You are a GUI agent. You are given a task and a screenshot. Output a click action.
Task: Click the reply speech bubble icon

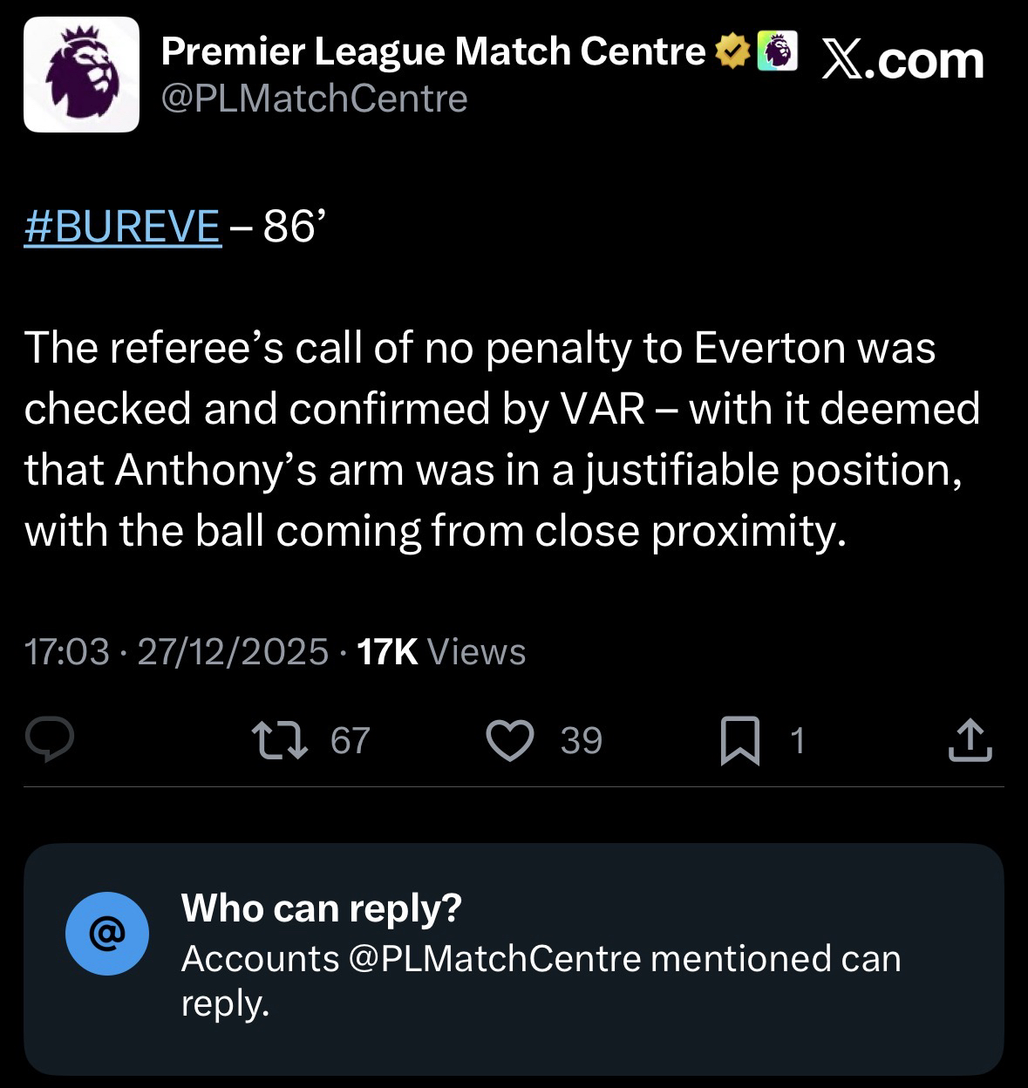(49, 740)
